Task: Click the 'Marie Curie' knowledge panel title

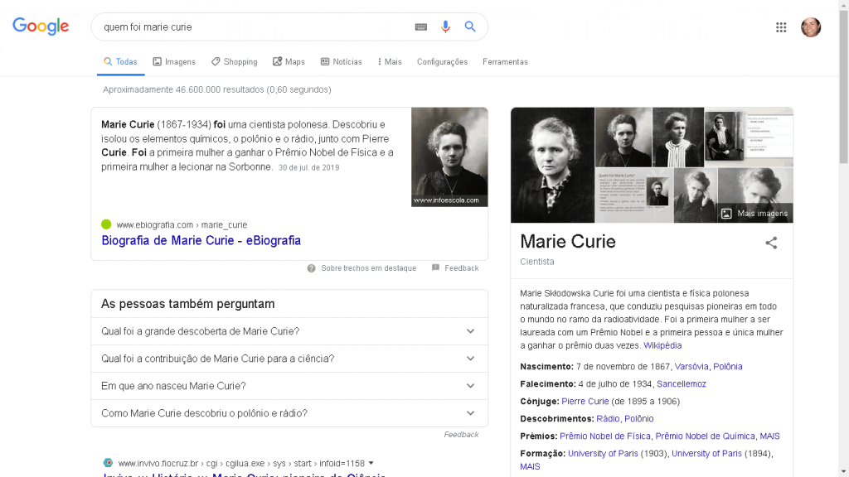Action: click(567, 241)
